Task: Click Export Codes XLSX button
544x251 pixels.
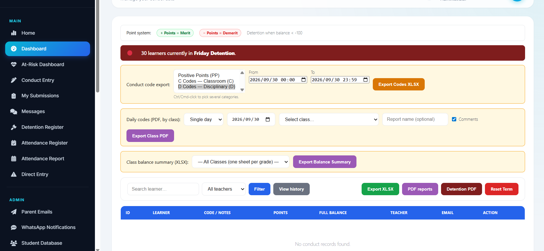Action: tap(398, 84)
